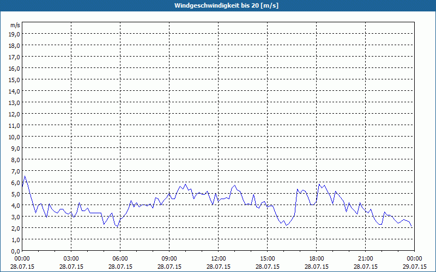The image size is (436, 272).
Task: Click the 21:00 time axis label
Action: coord(365,259)
